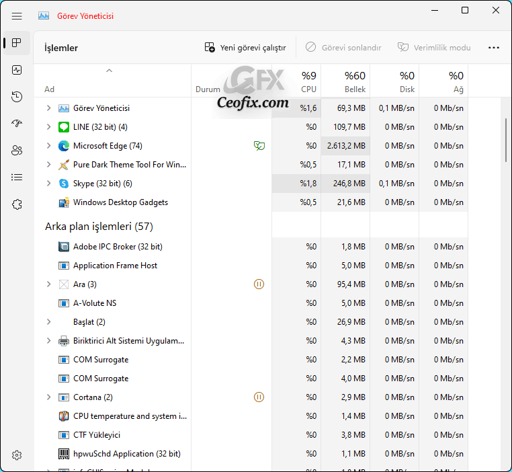
Task: Click the Windows Desktop Gadgets icon
Action: tap(64, 202)
